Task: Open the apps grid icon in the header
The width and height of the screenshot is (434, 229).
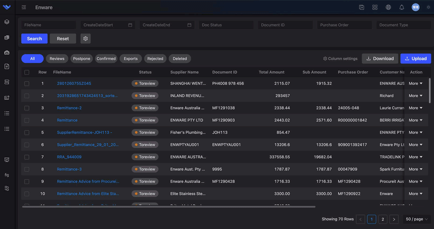Action: tap(375, 7)
